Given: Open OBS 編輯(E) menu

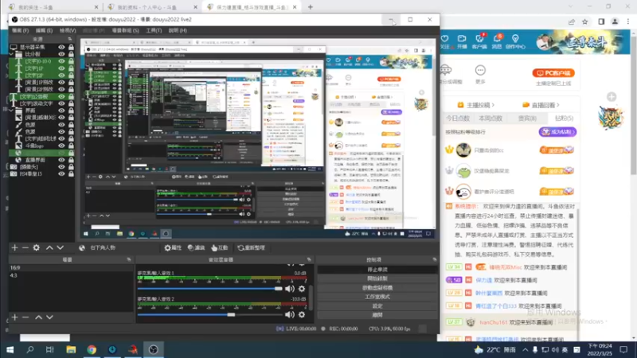Looking at the screenshot, I should pos(44,30).
